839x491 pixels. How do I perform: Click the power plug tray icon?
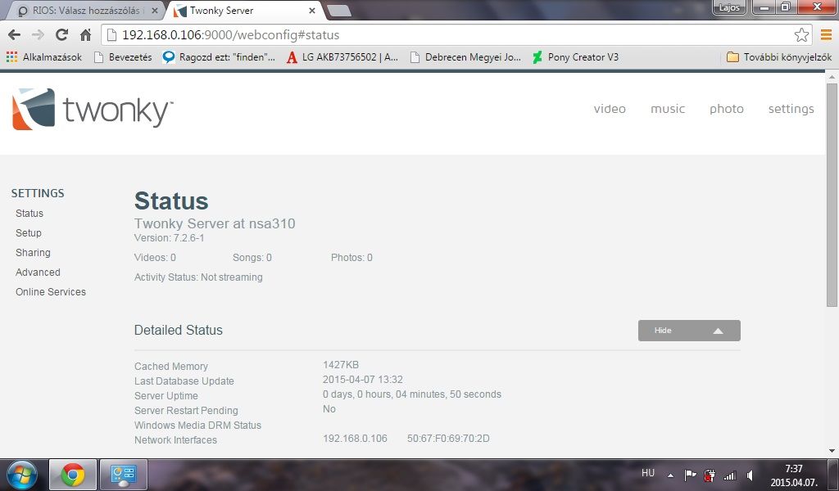pos(710,475)
